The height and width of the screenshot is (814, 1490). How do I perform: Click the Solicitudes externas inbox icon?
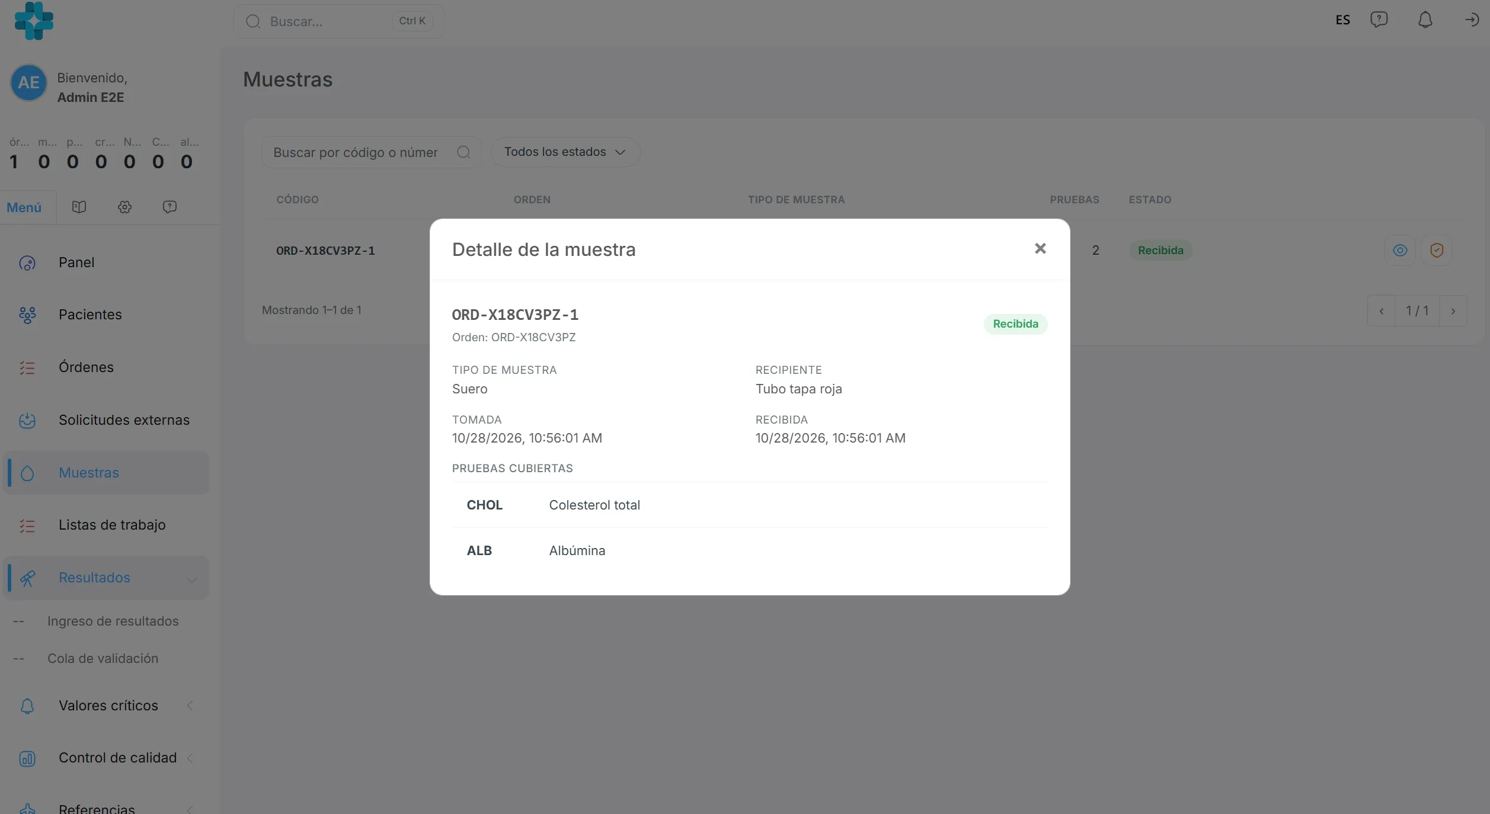point(27,421)
